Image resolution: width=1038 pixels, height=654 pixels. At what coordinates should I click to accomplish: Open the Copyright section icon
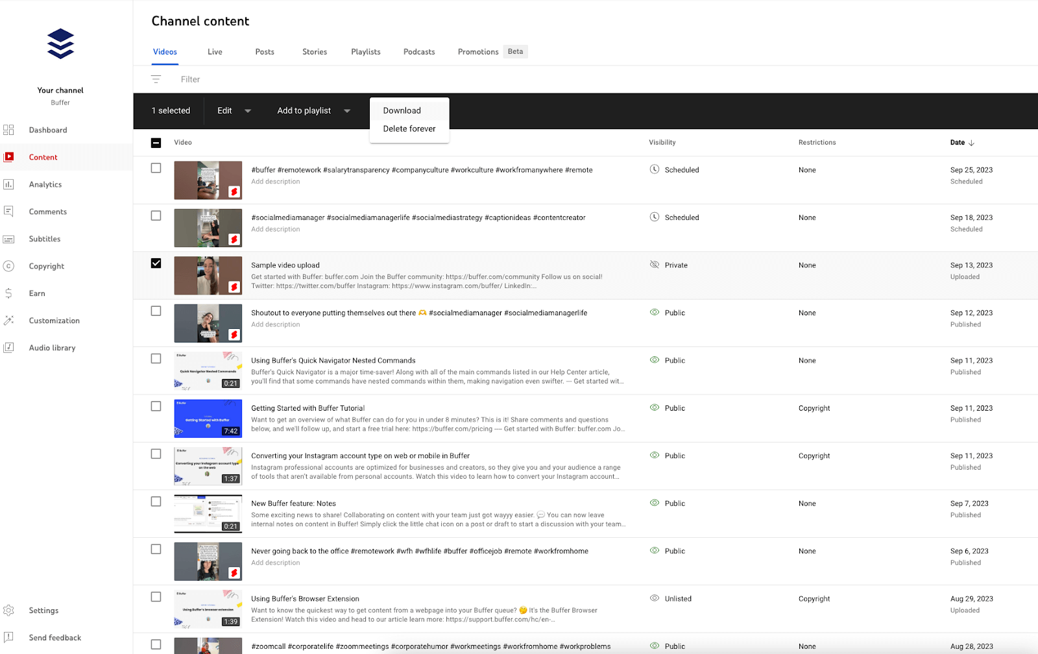9,266
